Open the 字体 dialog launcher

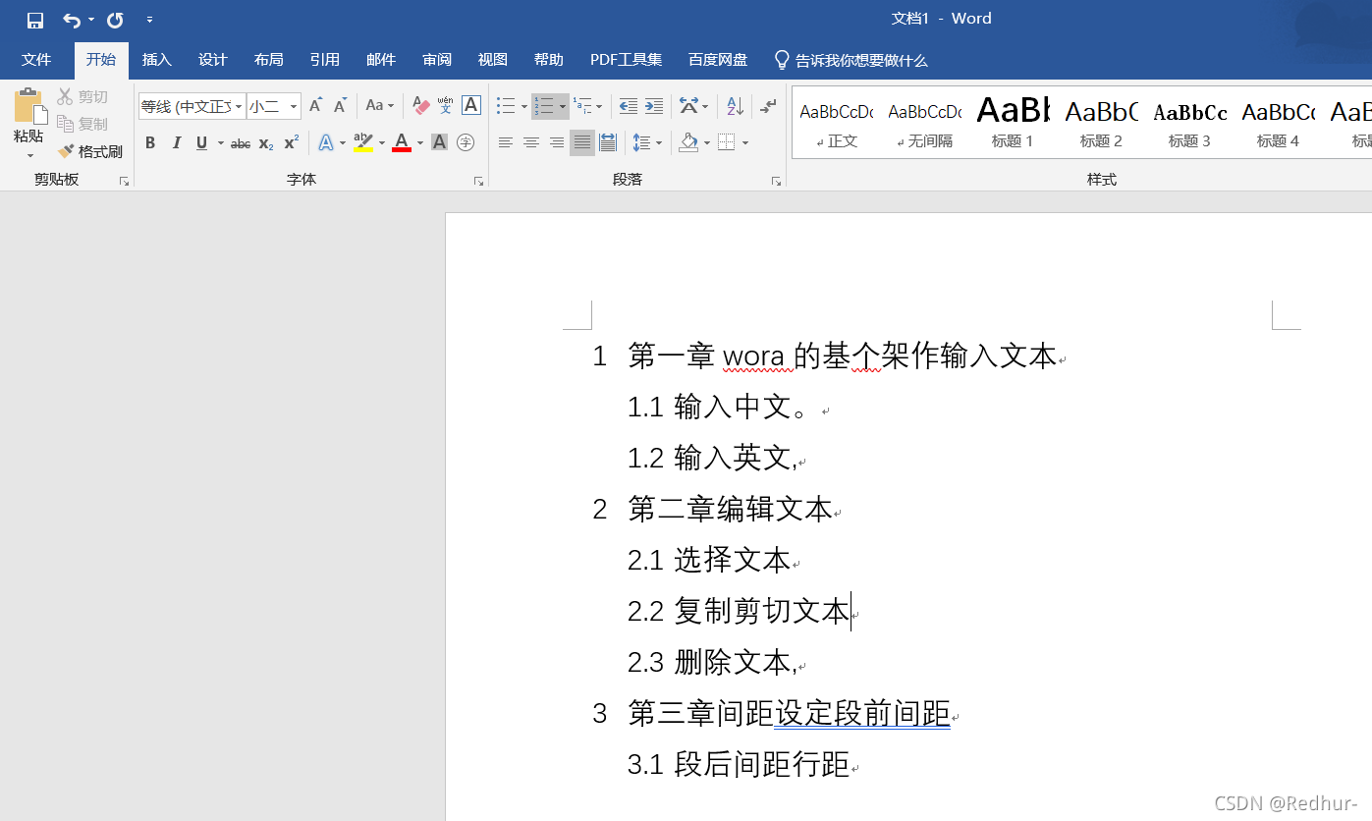(478, 180)
